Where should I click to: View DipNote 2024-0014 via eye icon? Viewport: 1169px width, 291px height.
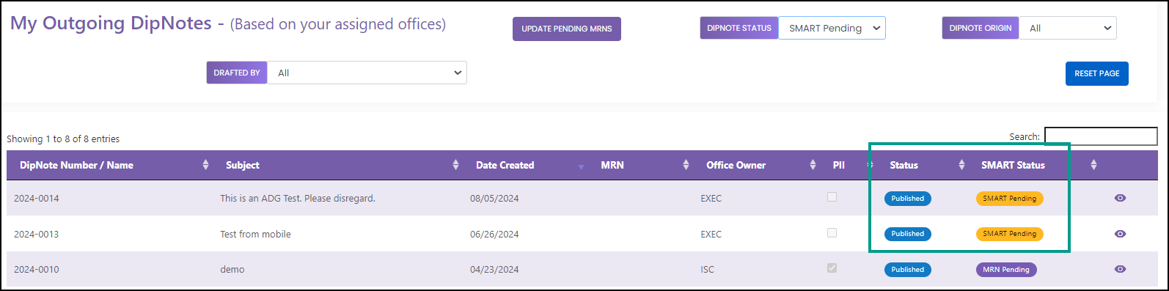pyautogui.click(x=1120, y=198)
